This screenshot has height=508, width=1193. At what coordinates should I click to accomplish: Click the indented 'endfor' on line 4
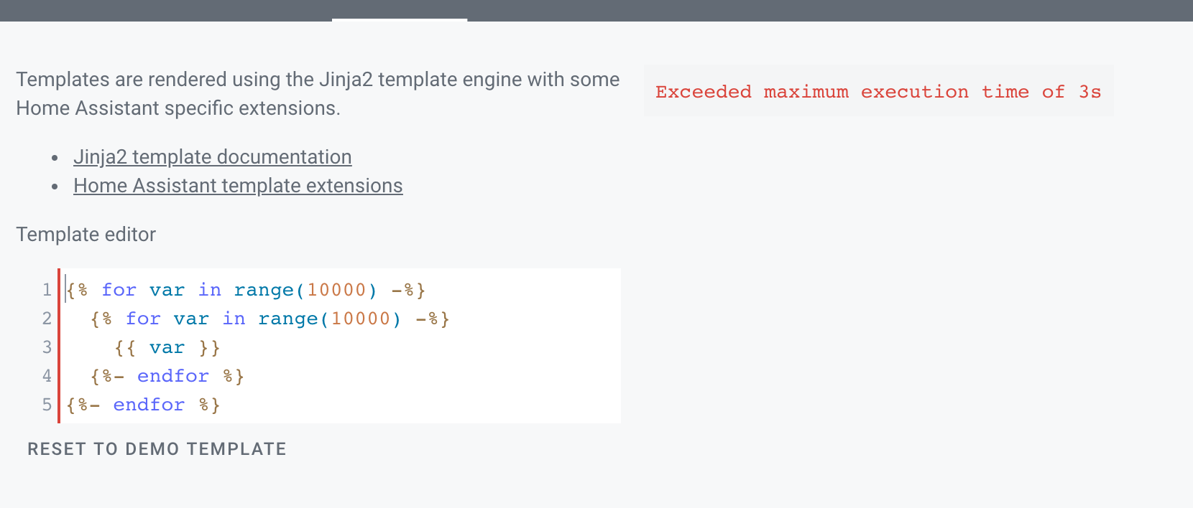click(173, 376)
